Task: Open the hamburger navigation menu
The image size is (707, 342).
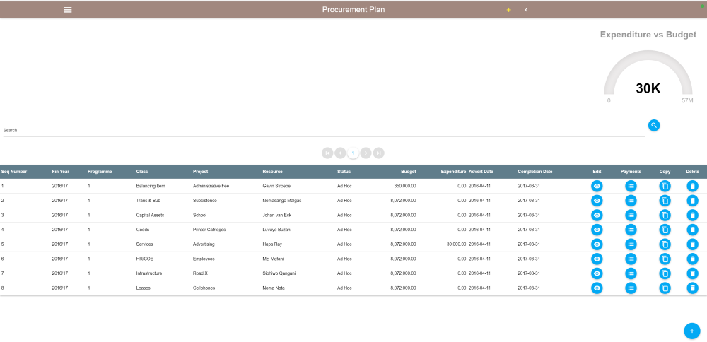Action: tap(68, 10)
